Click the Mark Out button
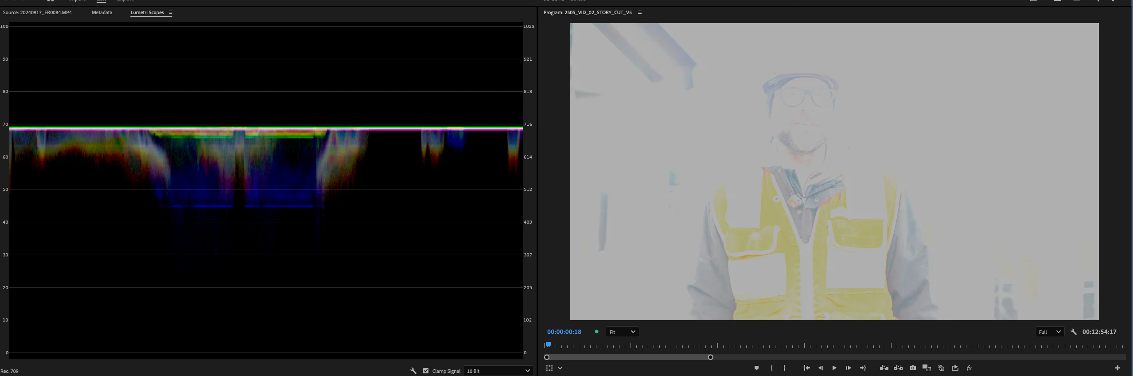The height and width of the screenshot is (376, 1133). point(784,368)
